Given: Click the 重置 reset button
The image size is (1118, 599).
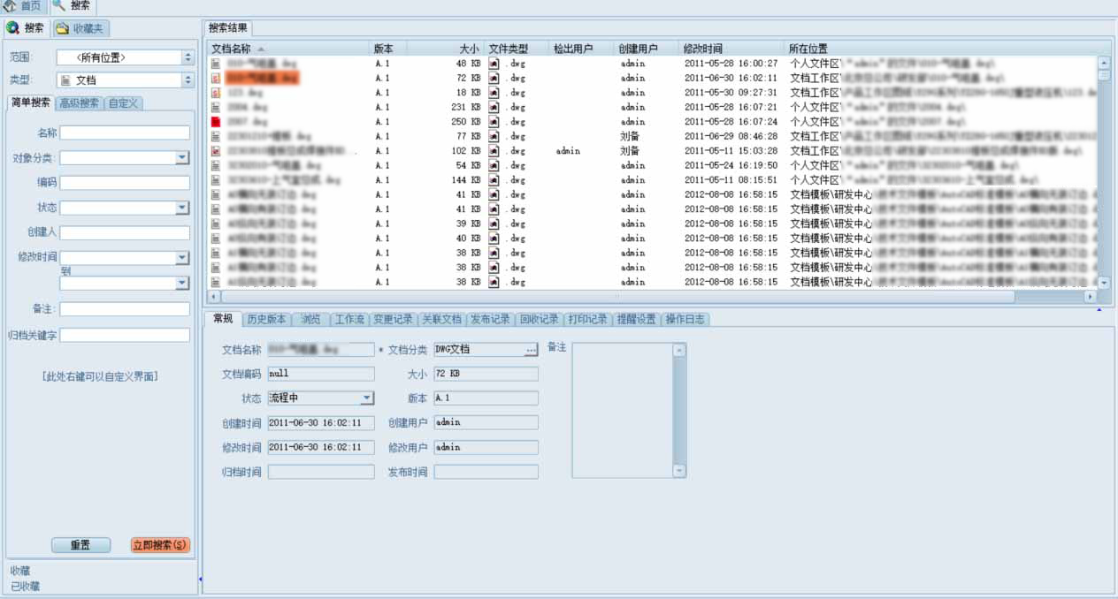Looking at the screenshot, I should tap(80, 545).
